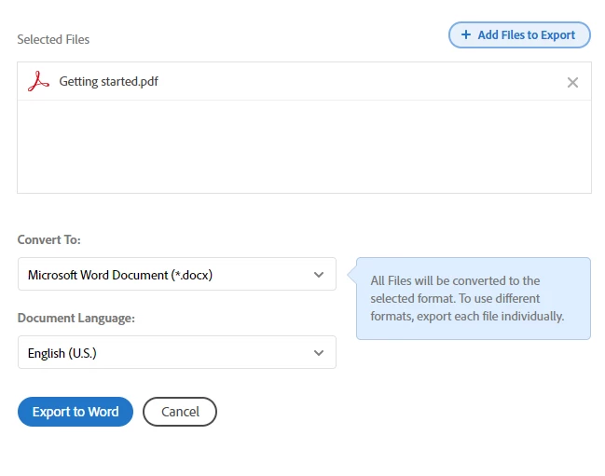Viewport: 605px width, 476px height.
Task: Click the Convert To: label
Action: 49,239
